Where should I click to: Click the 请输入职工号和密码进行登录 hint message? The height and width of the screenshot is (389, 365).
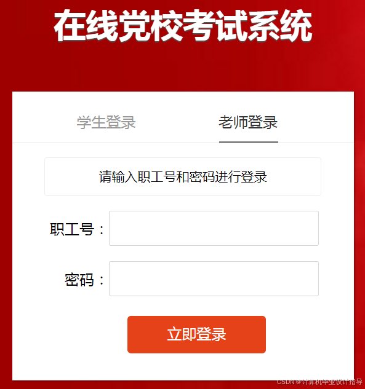183,177
